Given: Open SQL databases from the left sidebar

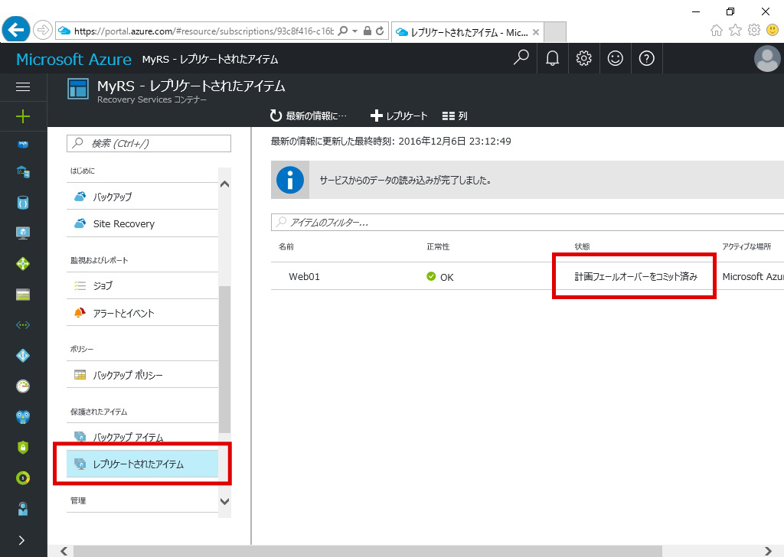Looking at the screenshot, I should tap(23, 144).
